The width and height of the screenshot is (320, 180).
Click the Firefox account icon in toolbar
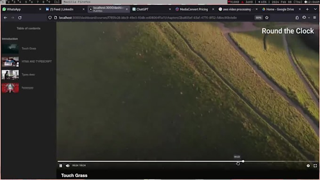pyautogui.click(x=304, y=18)
